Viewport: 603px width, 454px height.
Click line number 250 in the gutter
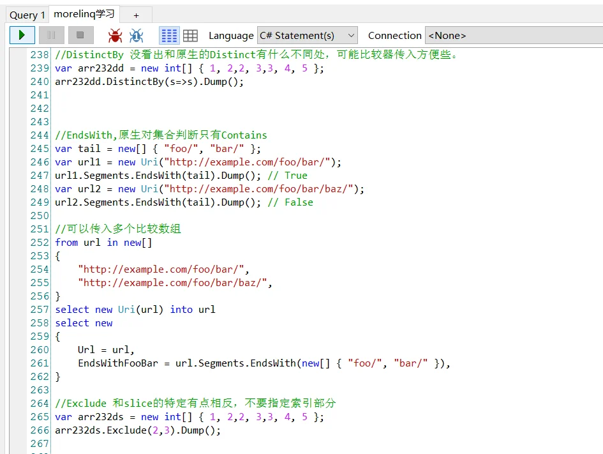[40, 216]
